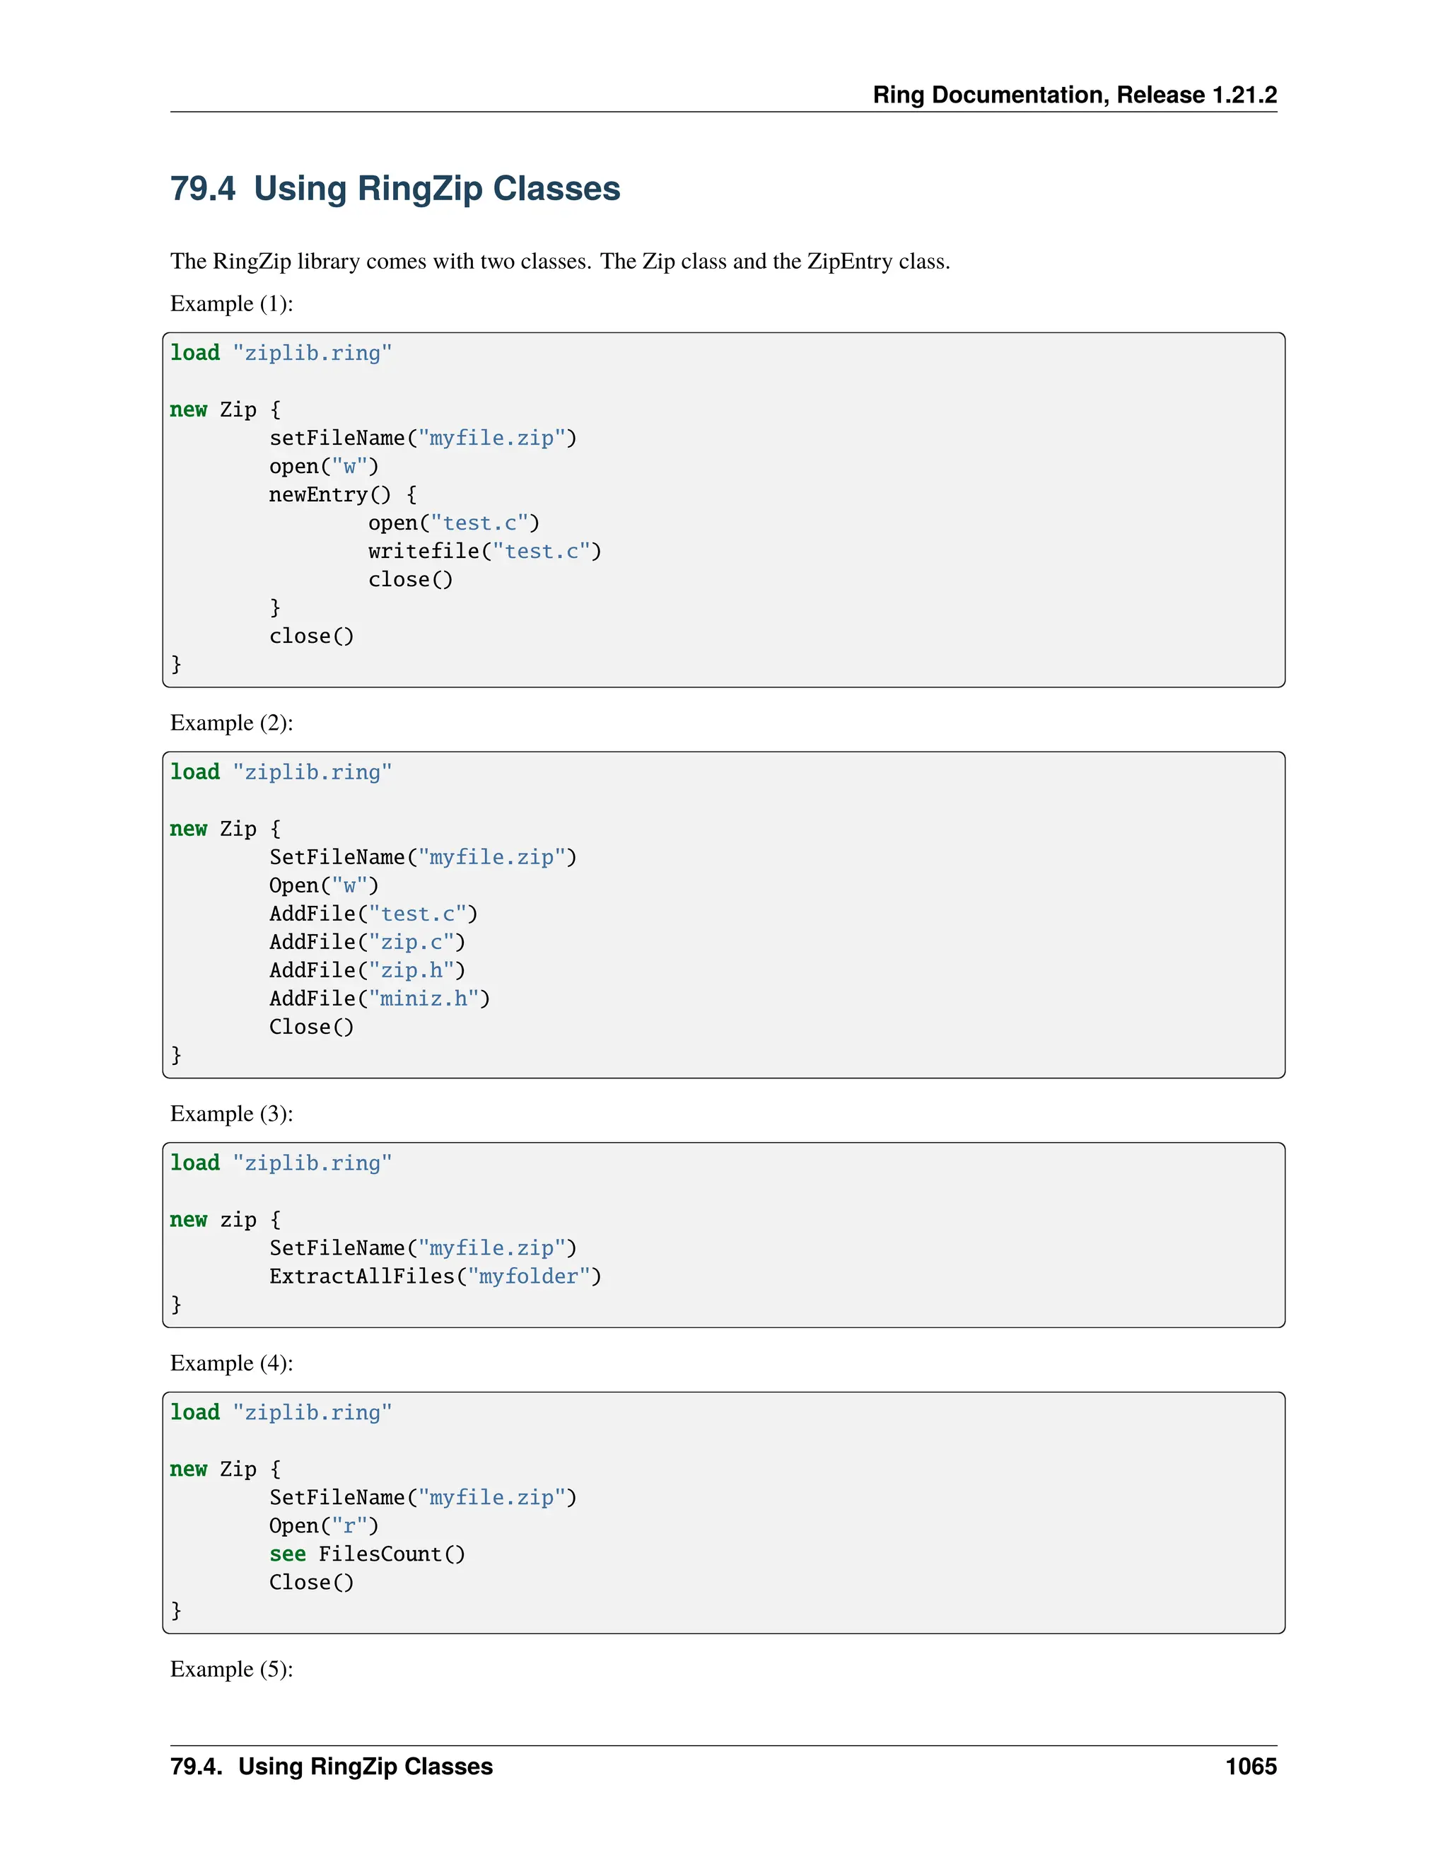Click writefile("test.c") code line
1448x1874 pixels.
484,552
